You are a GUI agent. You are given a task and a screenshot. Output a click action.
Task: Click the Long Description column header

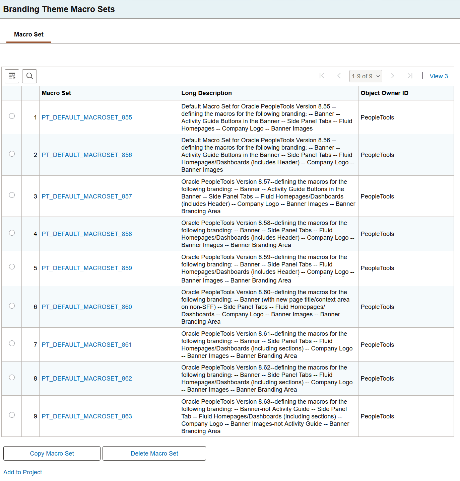[206, 93]
